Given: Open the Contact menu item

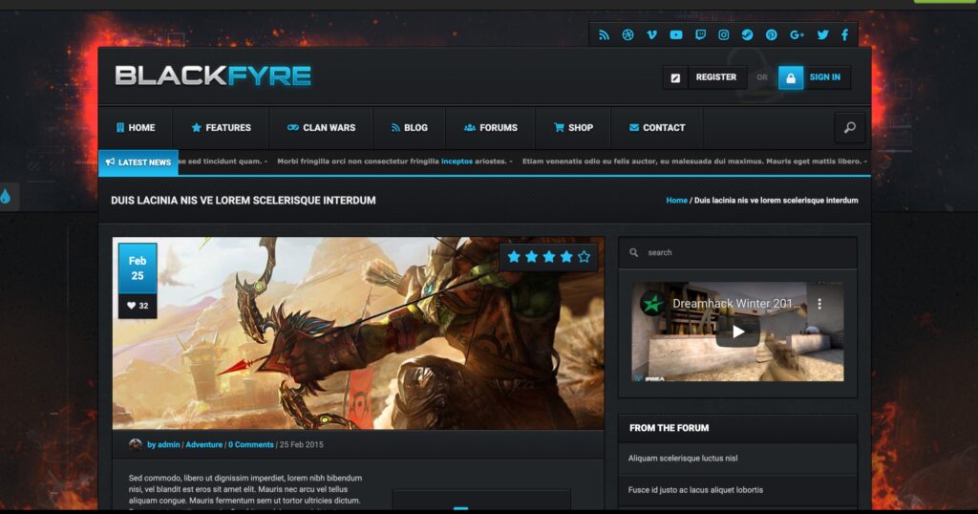Looking at the screenshot, I should pos(657,127).
